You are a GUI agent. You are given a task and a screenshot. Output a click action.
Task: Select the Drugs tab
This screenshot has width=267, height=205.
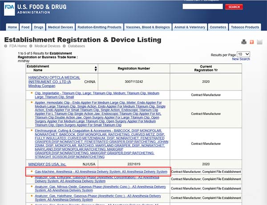click(x=39, y=27)
